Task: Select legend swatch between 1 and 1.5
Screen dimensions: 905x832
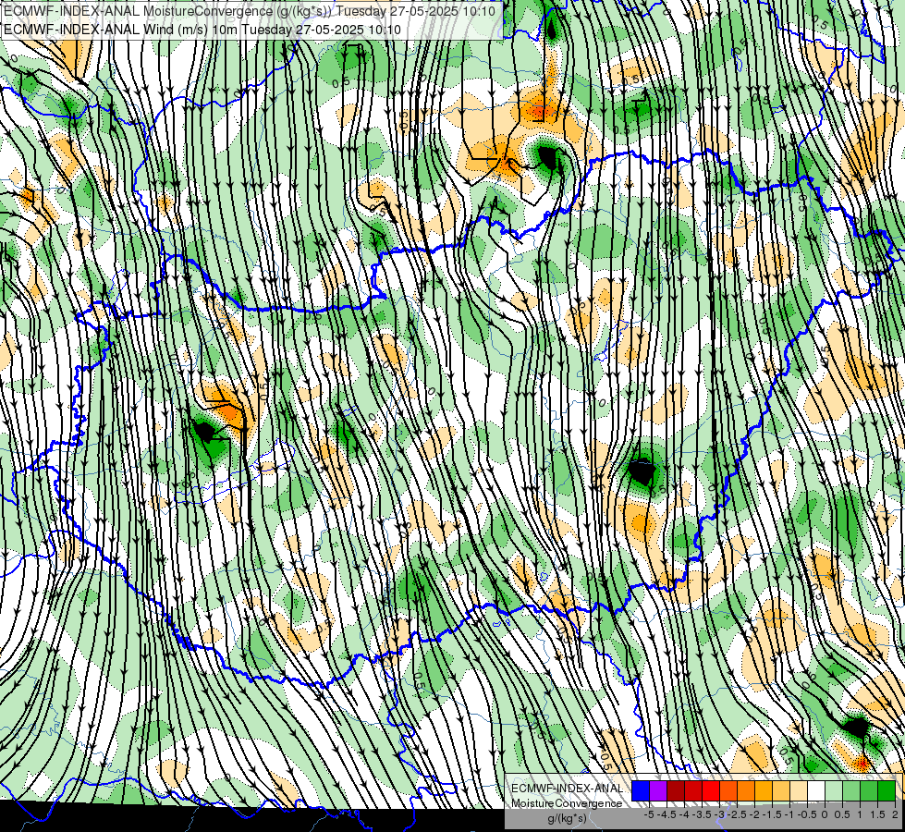Action: point(869,791)
